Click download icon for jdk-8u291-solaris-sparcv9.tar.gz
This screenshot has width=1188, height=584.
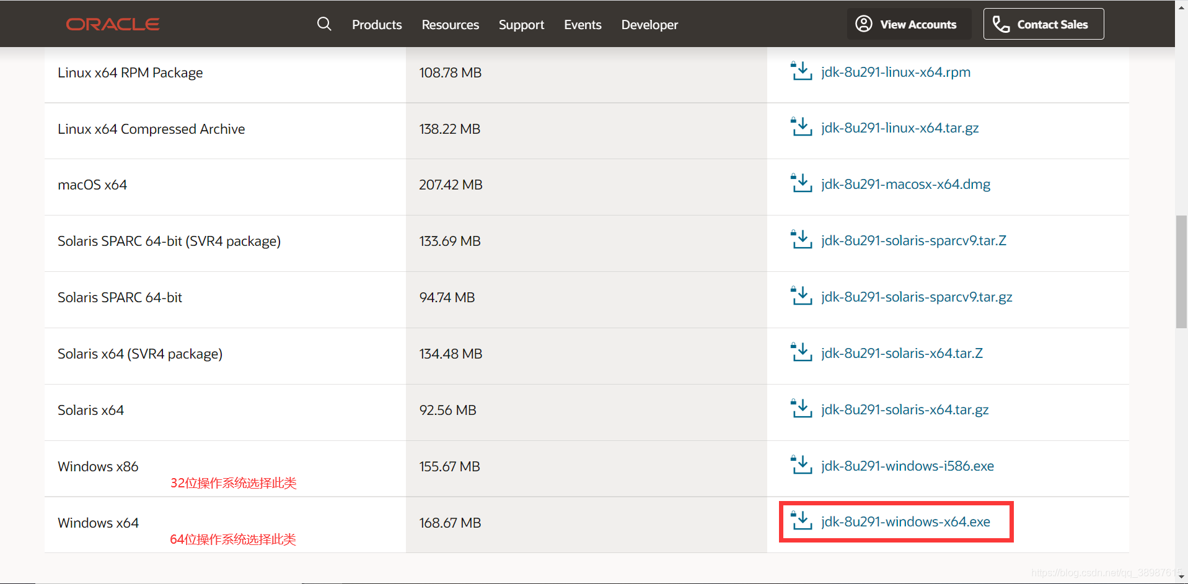coord(801,296)
